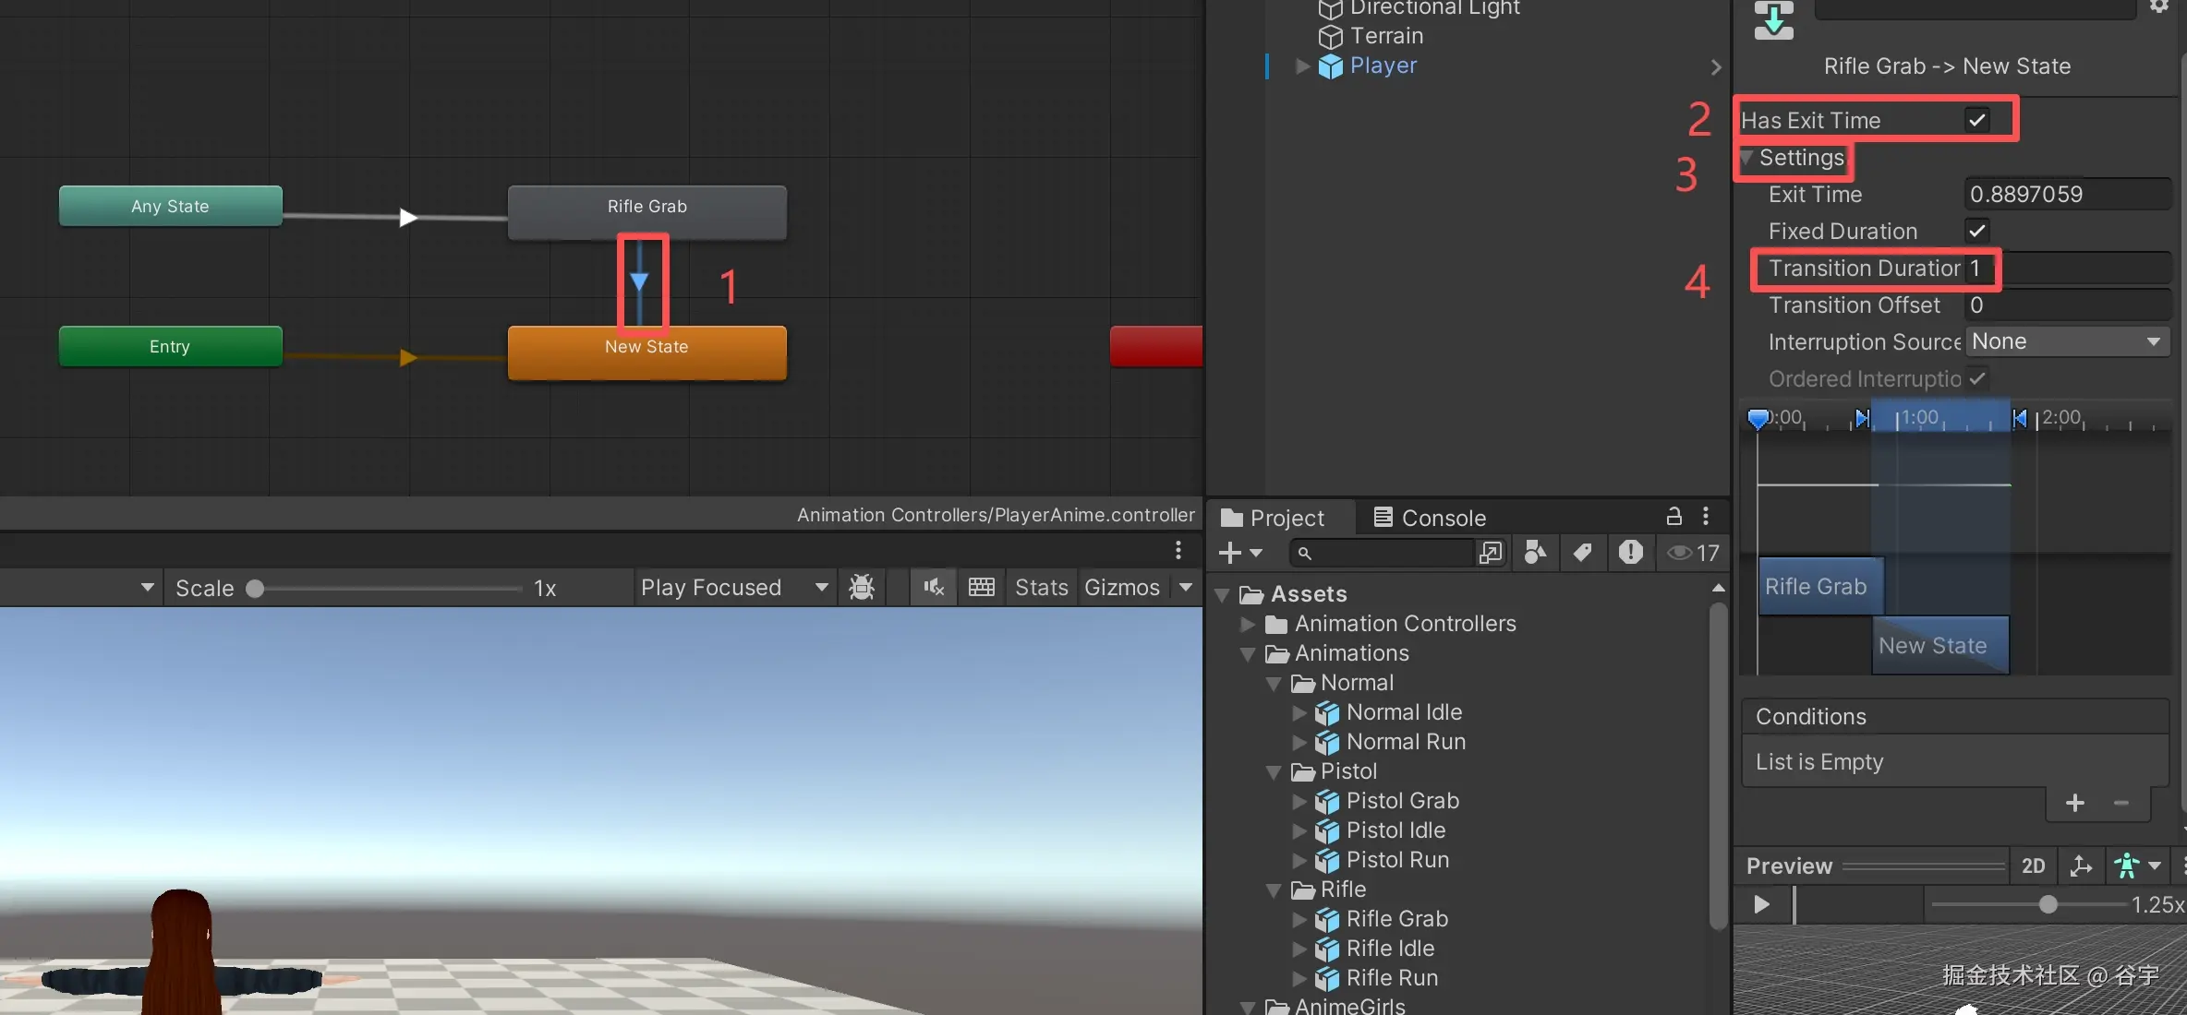Screen dimensions: 2187x1015
Task: Click the preview playback speed slider
Action: [x=2047, y=904]
